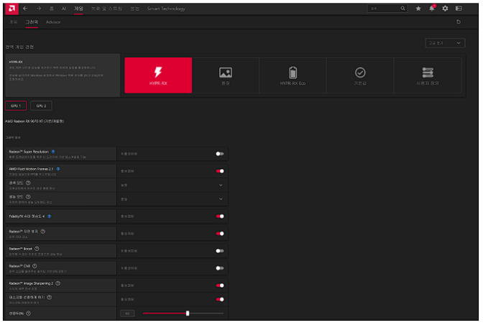
Task: Open help icon under AMD Fluid Motion Frames label
Action: (x=28, y=183)
